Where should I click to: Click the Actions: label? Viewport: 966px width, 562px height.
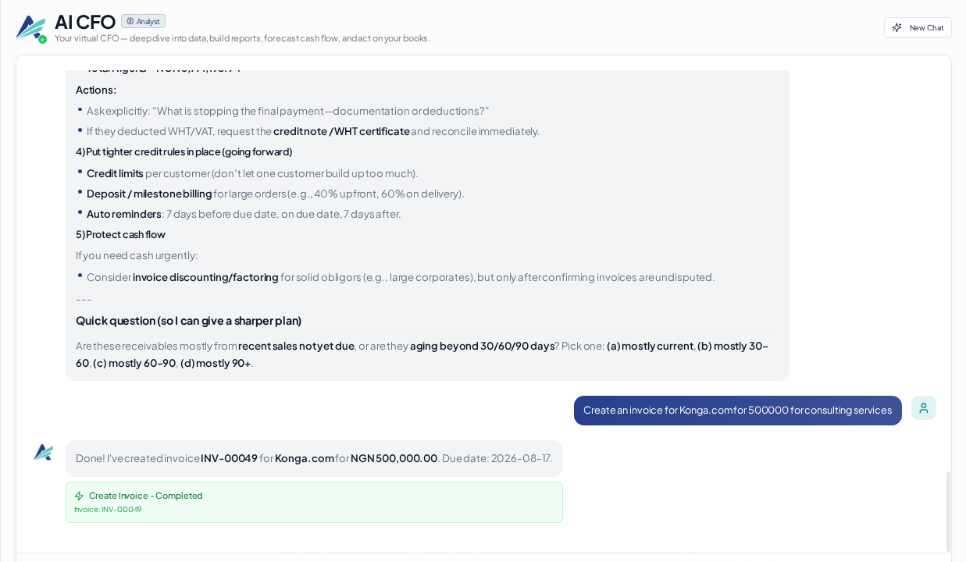coord(96,90)
